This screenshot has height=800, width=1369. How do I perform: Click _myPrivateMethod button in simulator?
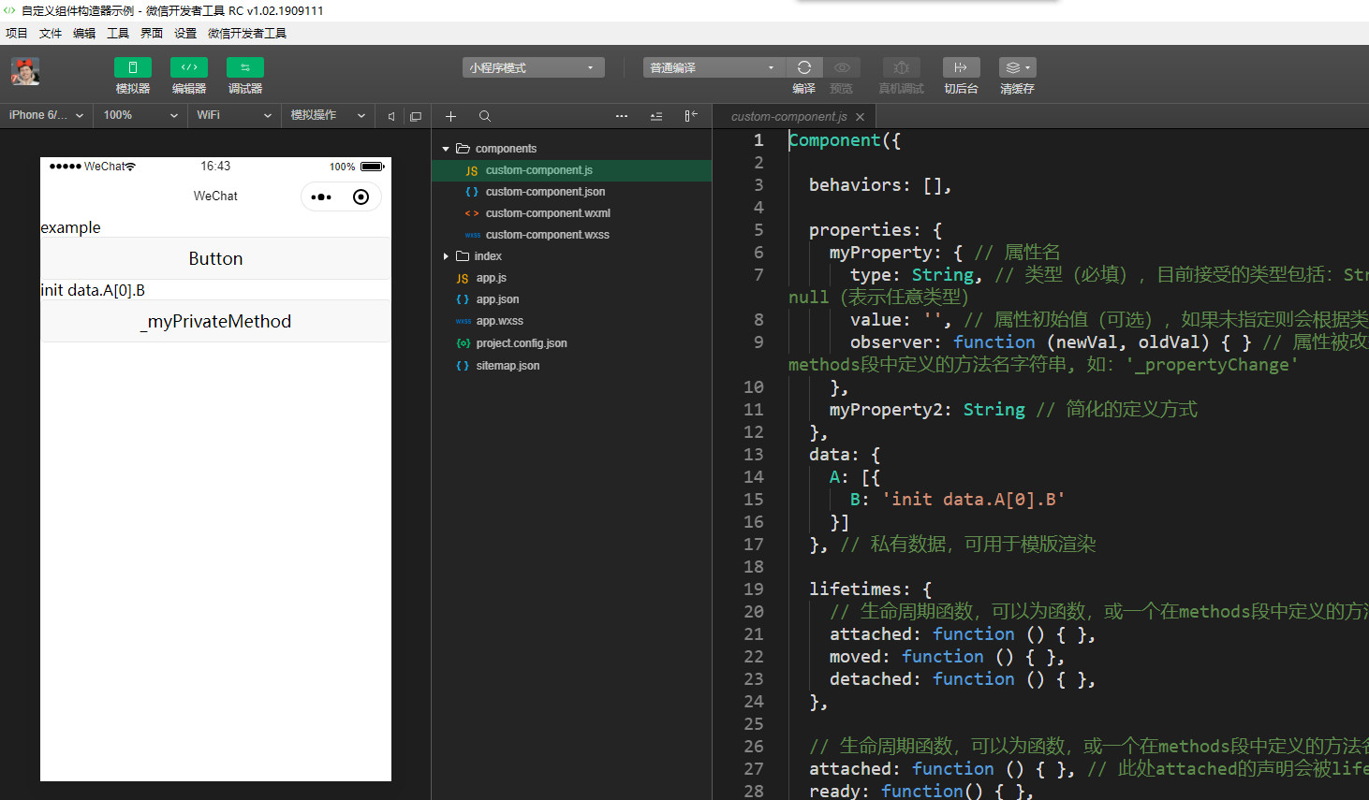coord(215,321)
